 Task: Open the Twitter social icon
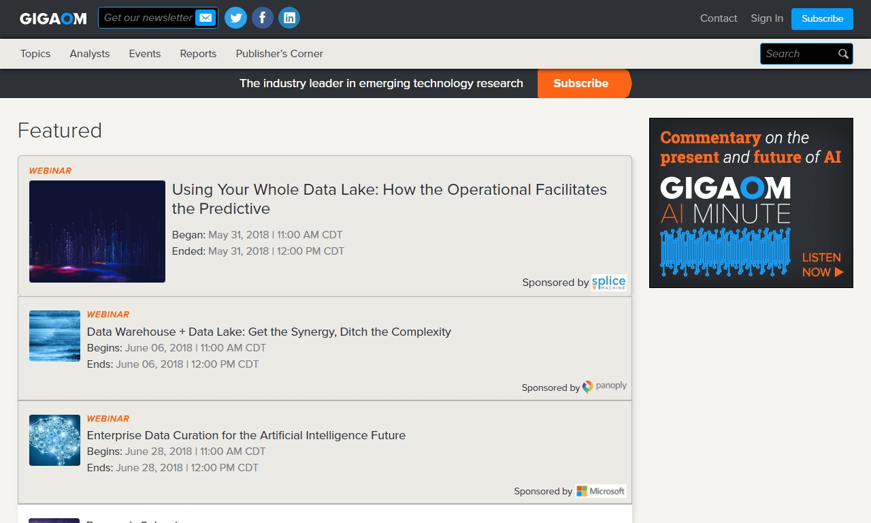235,18
